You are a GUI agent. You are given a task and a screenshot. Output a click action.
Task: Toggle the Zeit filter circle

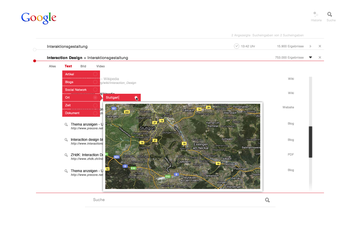click(x=95, y=105)
